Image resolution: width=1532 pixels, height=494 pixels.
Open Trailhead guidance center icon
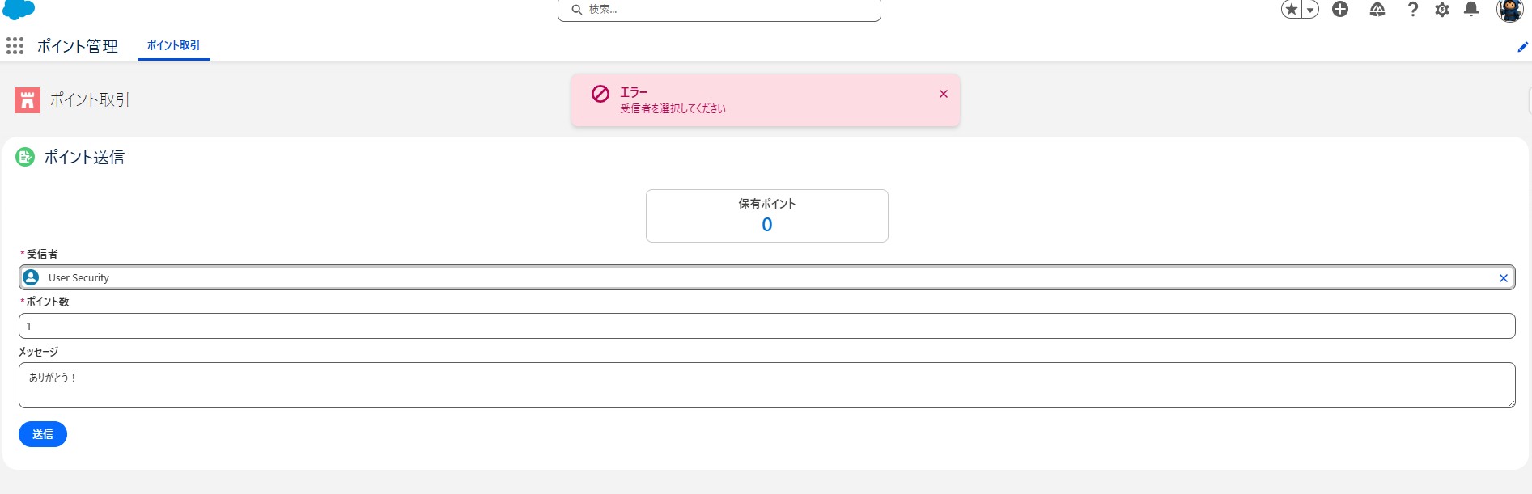1377,10
